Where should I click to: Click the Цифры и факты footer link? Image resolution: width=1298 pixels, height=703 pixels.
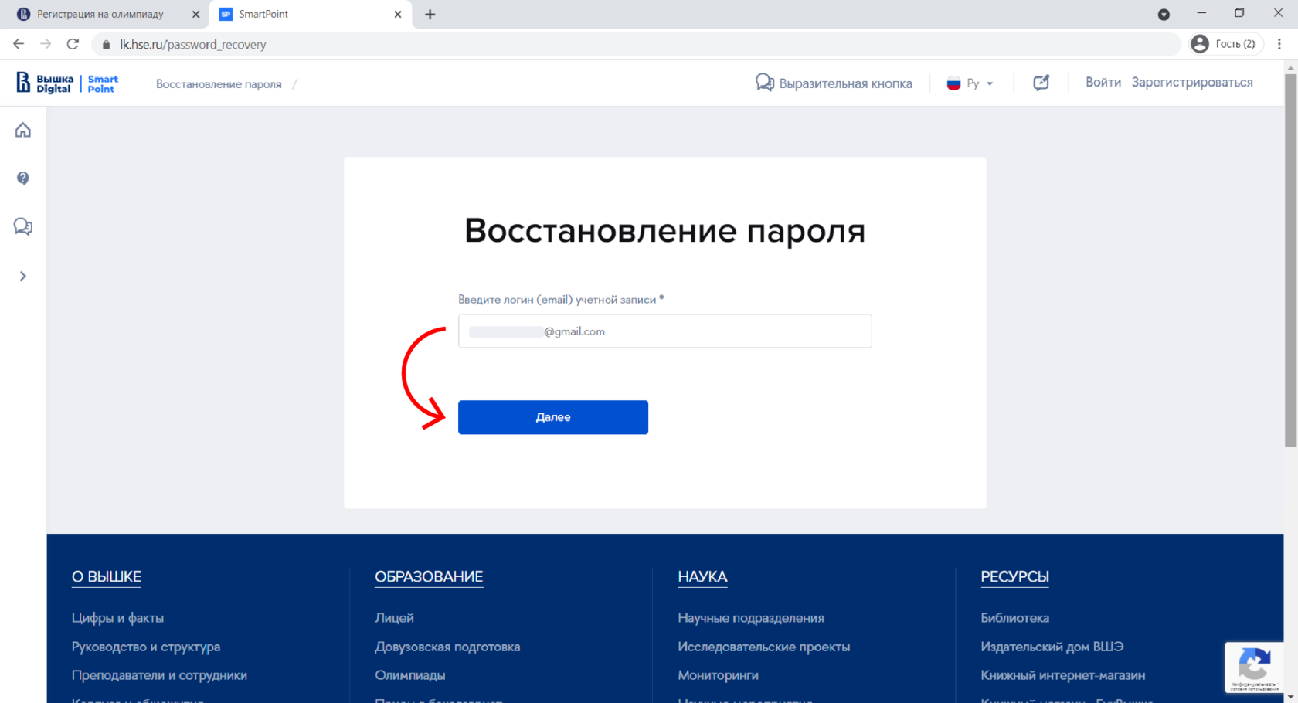[x=117, y=618]
